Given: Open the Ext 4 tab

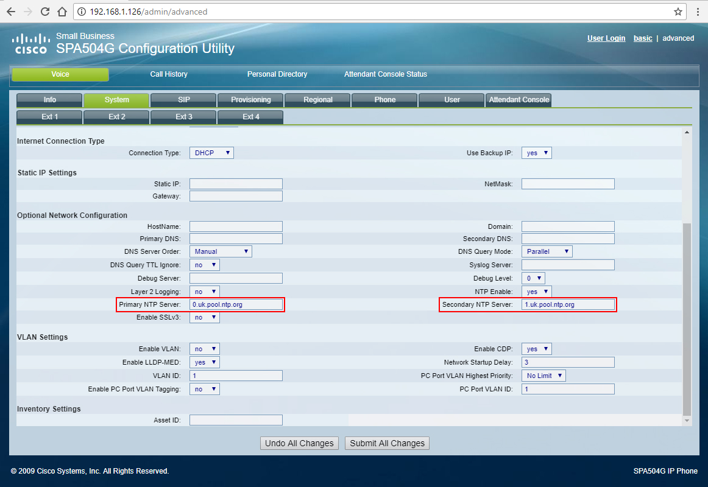Looking at the screenshot, I should point(250,117).
